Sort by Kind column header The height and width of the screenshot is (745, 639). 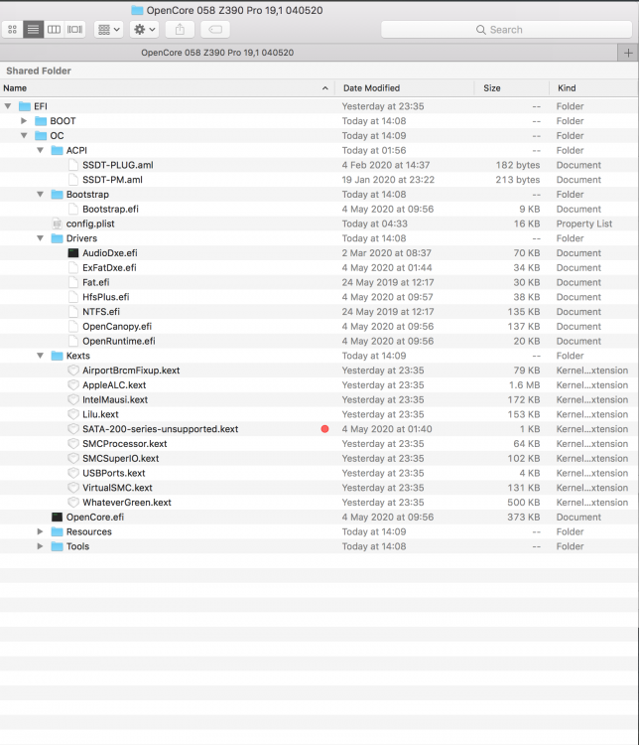pos(594,87)
